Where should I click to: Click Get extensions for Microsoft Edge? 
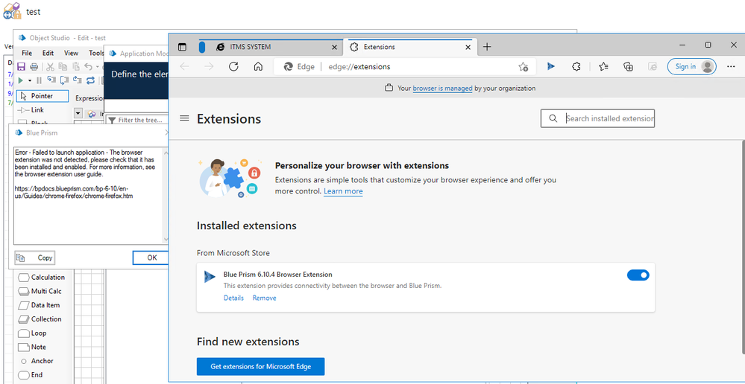coord(260,366)
